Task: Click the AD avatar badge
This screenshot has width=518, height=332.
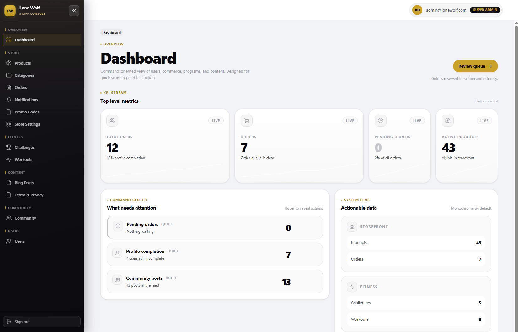Action: [x=417, y=10]
